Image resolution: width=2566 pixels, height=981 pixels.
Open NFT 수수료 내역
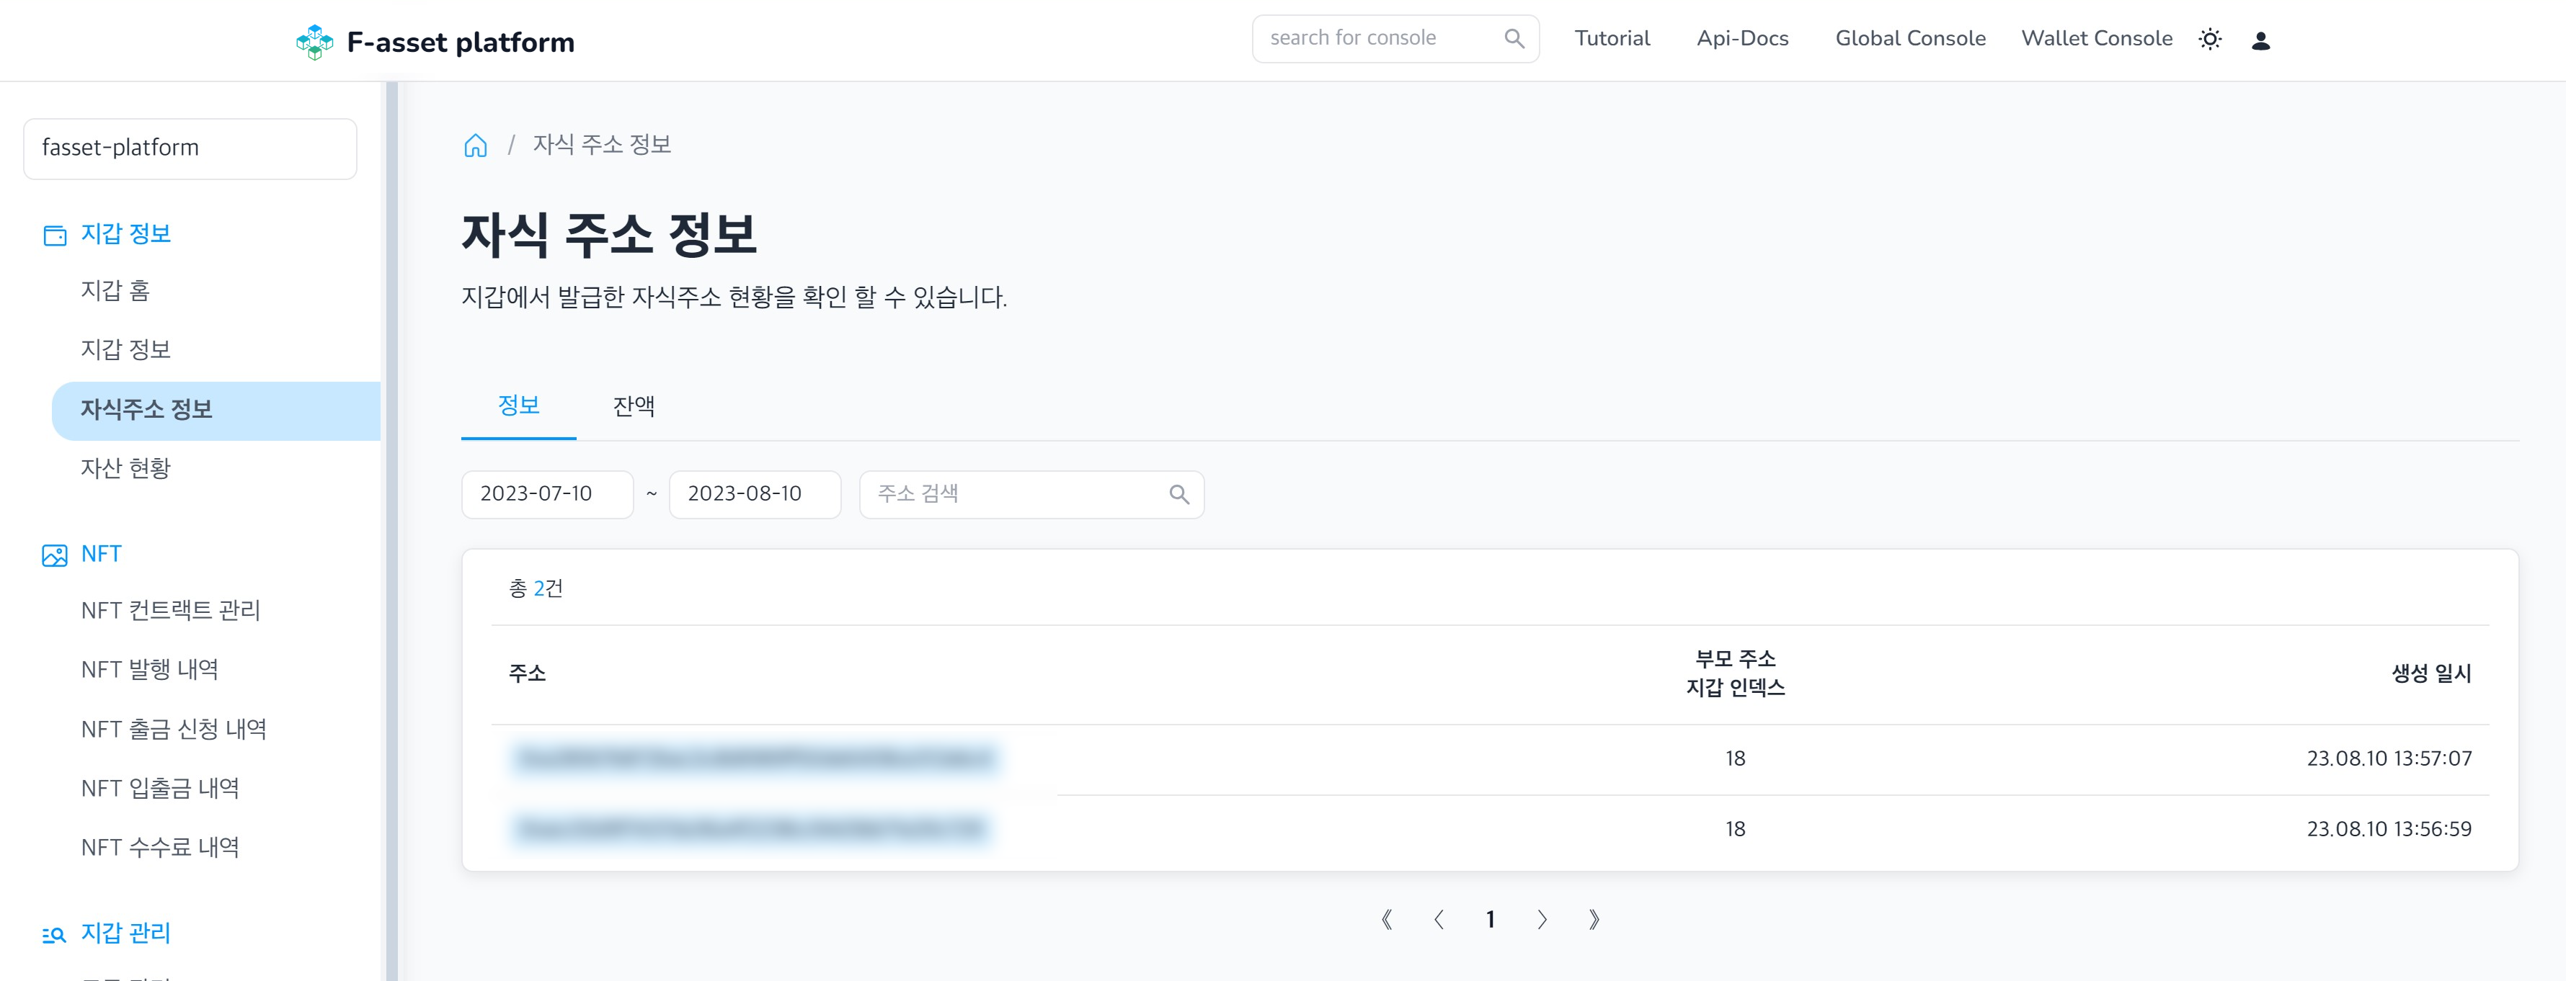point(159,848)
